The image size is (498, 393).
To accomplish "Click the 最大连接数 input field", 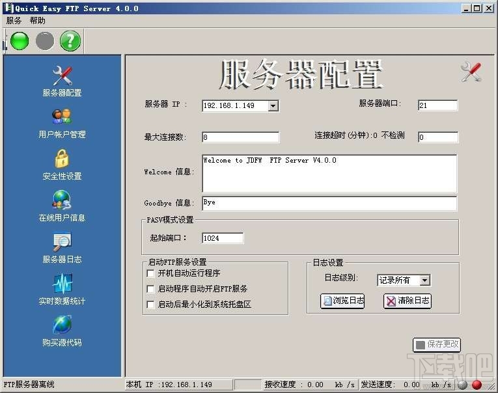I will [241, 137].
